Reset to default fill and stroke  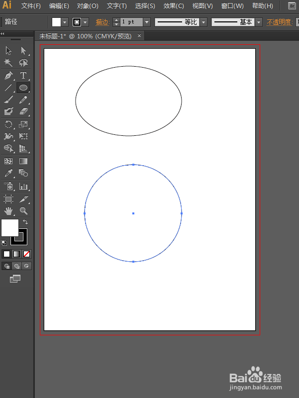4,243
